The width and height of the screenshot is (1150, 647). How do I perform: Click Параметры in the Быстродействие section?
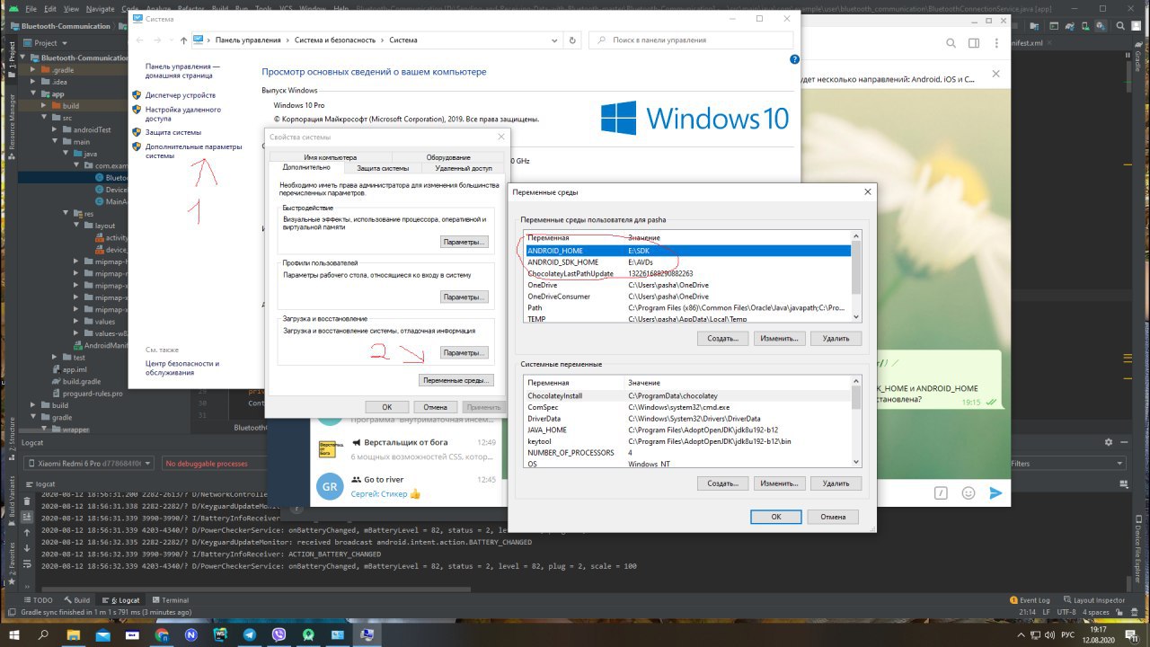[x=464, y=242]
